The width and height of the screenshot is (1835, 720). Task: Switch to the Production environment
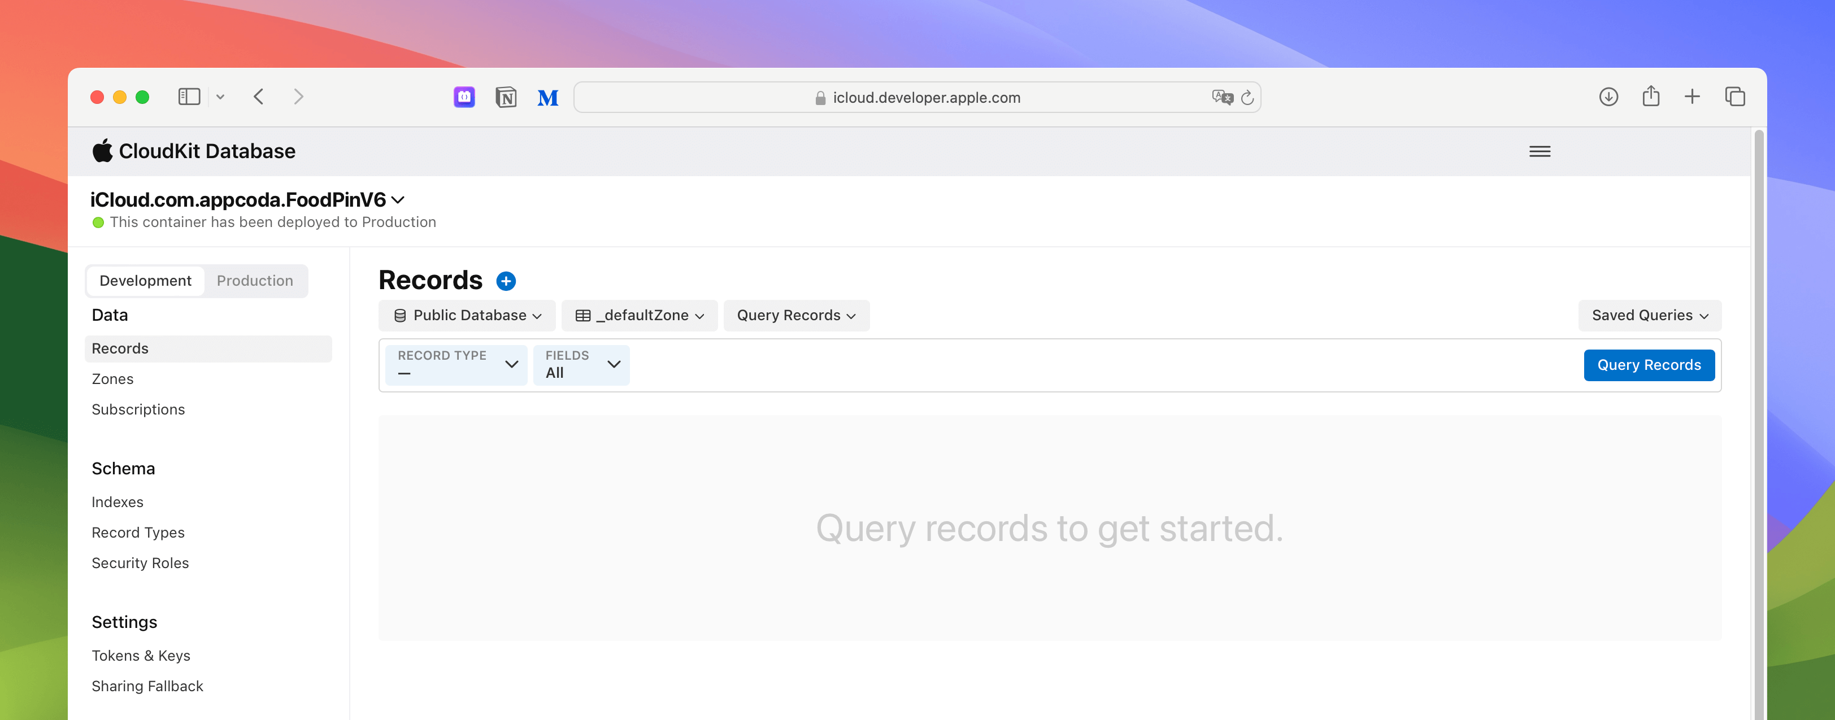coord(254,281)
